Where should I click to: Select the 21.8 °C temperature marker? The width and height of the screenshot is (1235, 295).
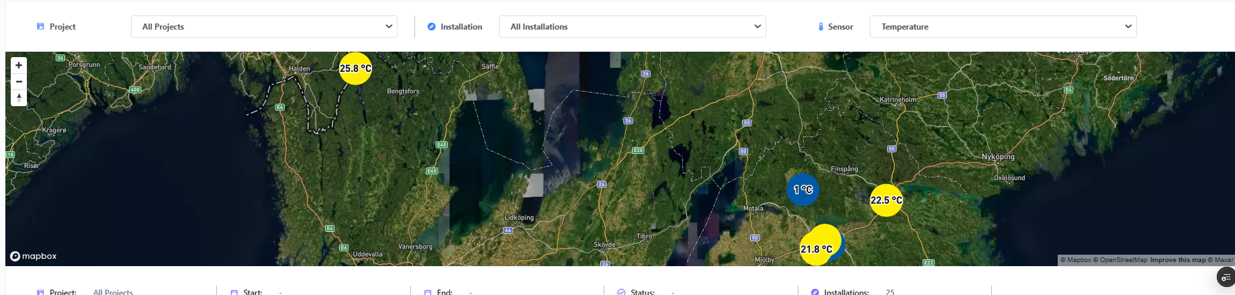tap(816, 249)
